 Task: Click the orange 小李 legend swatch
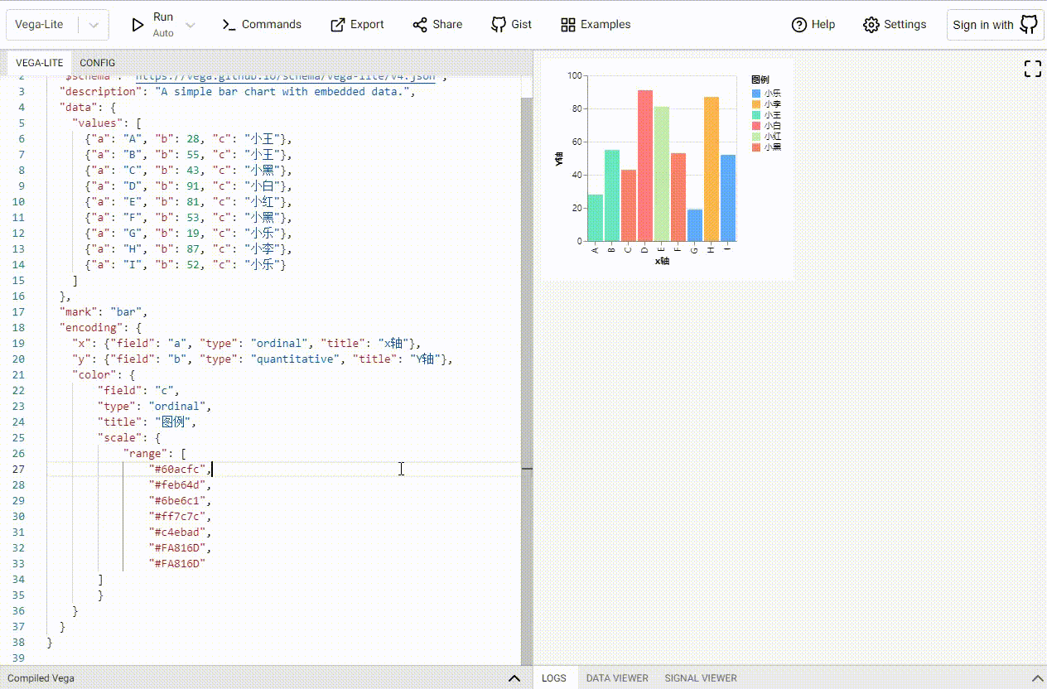click(x=755, y=104)
